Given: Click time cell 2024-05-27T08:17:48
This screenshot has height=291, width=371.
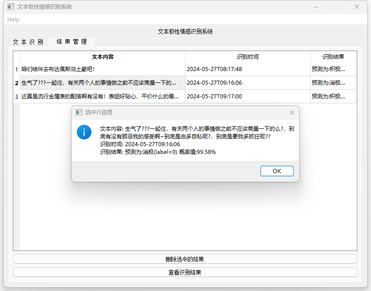Looking at the screenshot, I should [248, 69].
